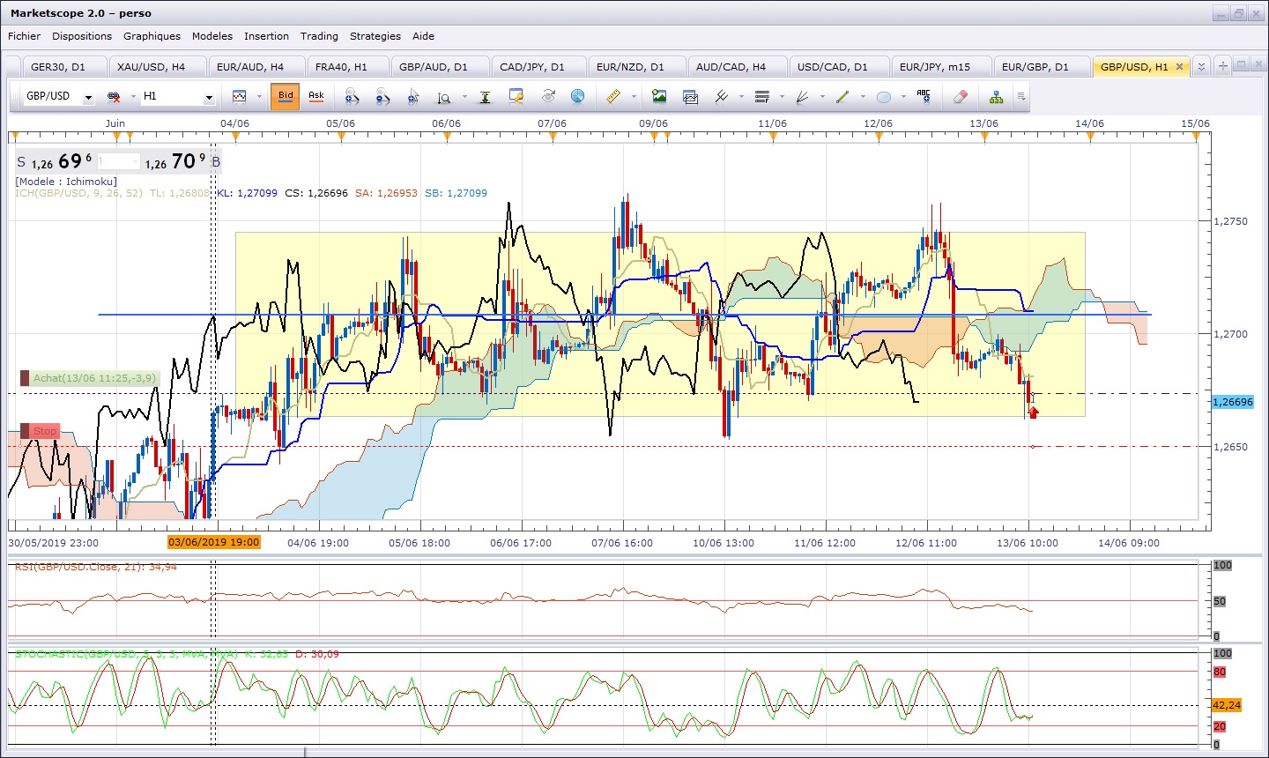Expand the H1 timeframe dropdown
The height and width of the screenshot is (758, 1269).
click(209, 97)
